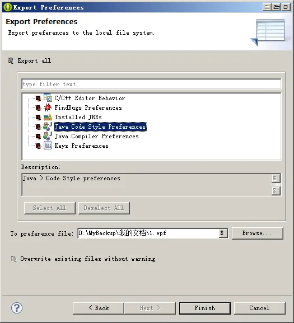The height and width of the screenshot is (323, 294).
Task: Open the preference file path dropdown
Action: pos(223,233)
